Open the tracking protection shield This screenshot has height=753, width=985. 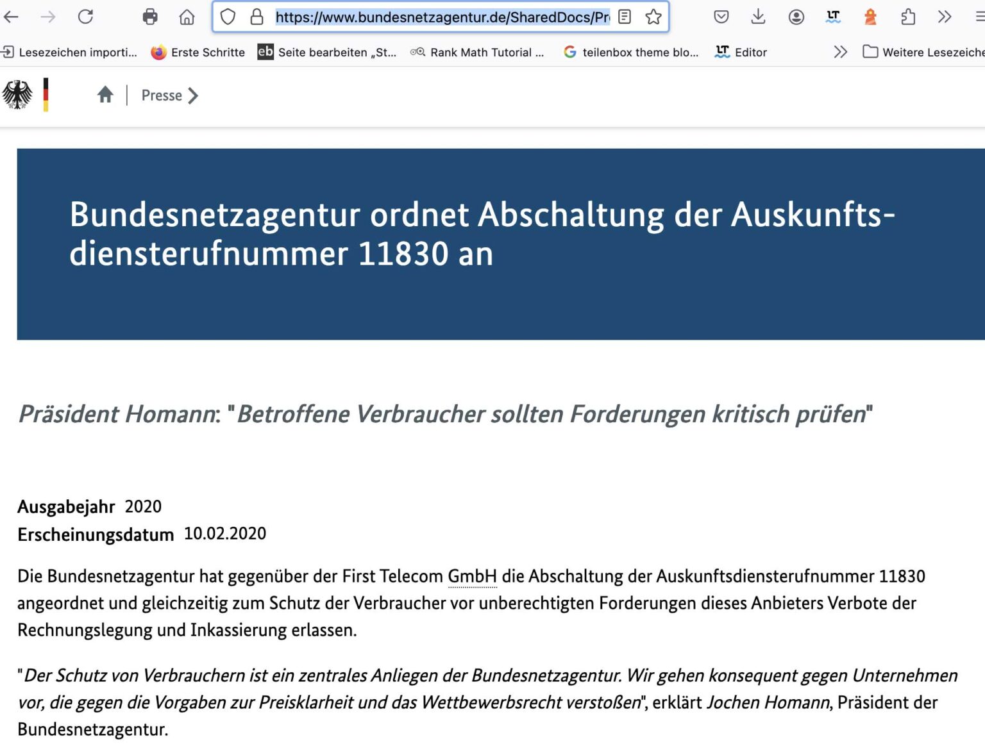[x=228, y=17]
